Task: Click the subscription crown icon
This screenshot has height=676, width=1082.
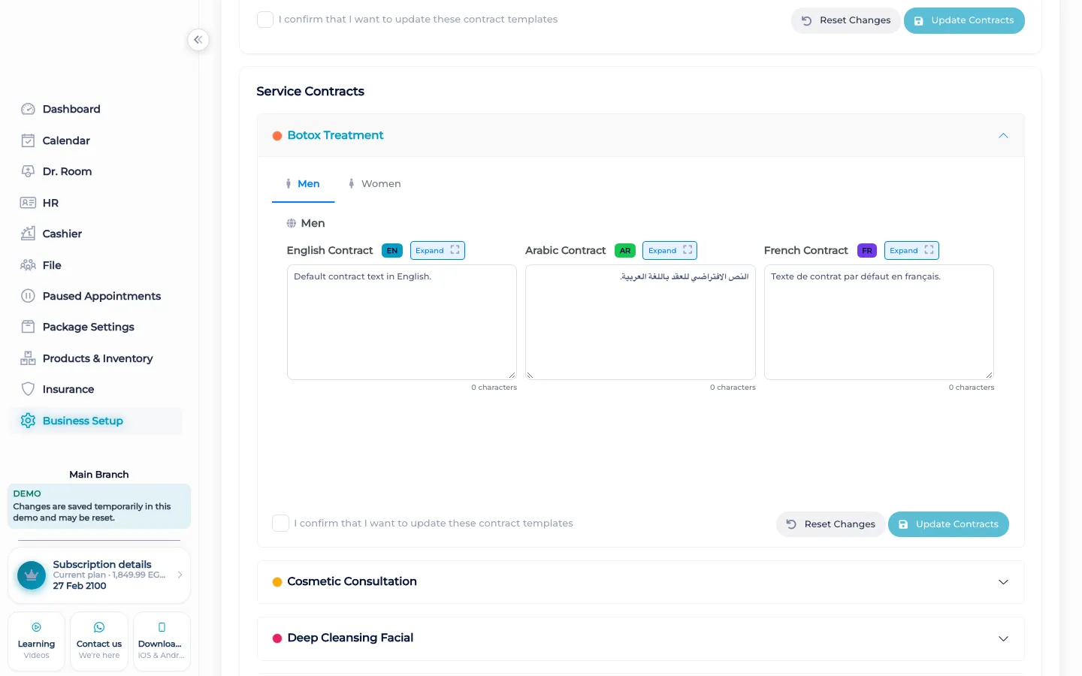Action: point(32,575)
